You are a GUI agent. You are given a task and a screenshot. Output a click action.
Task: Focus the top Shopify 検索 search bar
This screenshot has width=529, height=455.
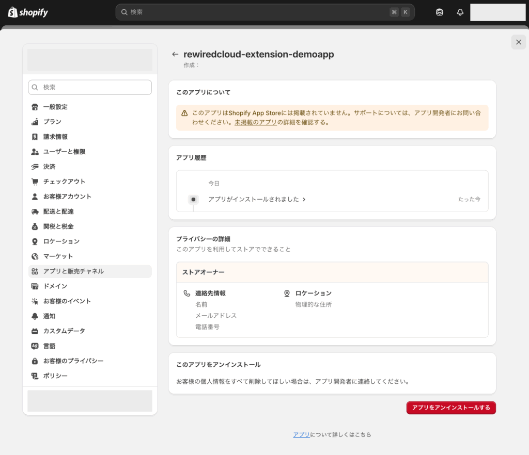(265, 12)
